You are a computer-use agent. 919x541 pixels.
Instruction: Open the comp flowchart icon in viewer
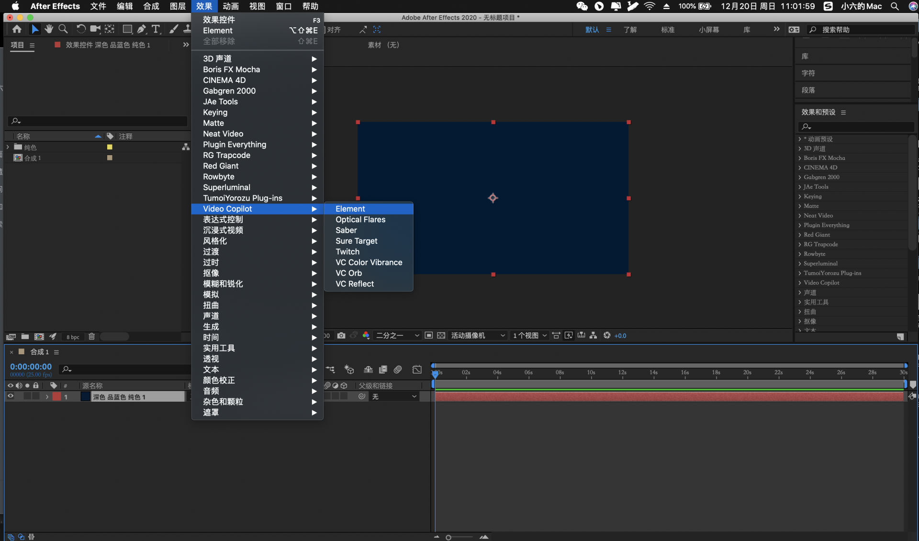point(594,336)
